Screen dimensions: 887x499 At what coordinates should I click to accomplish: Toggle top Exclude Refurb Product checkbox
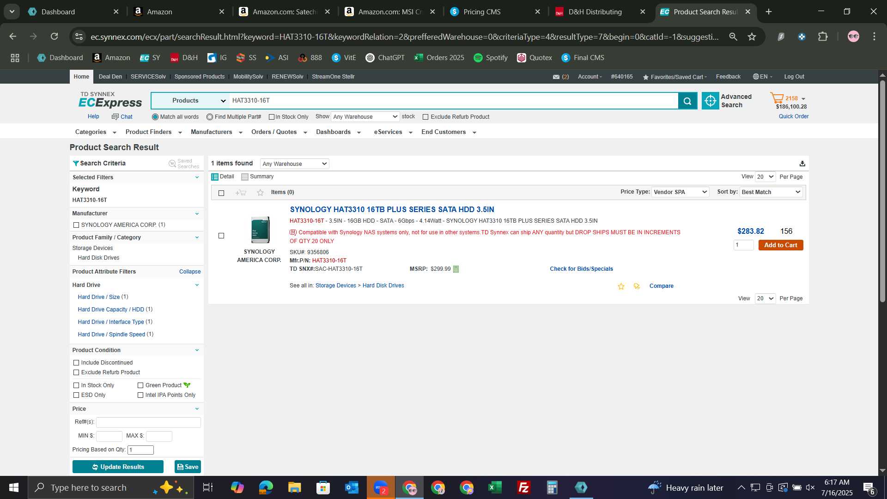[x=425, y=117]
